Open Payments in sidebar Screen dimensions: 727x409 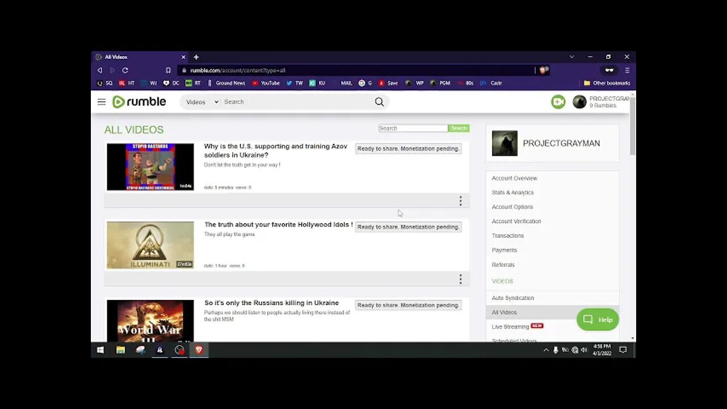point(504,250)
